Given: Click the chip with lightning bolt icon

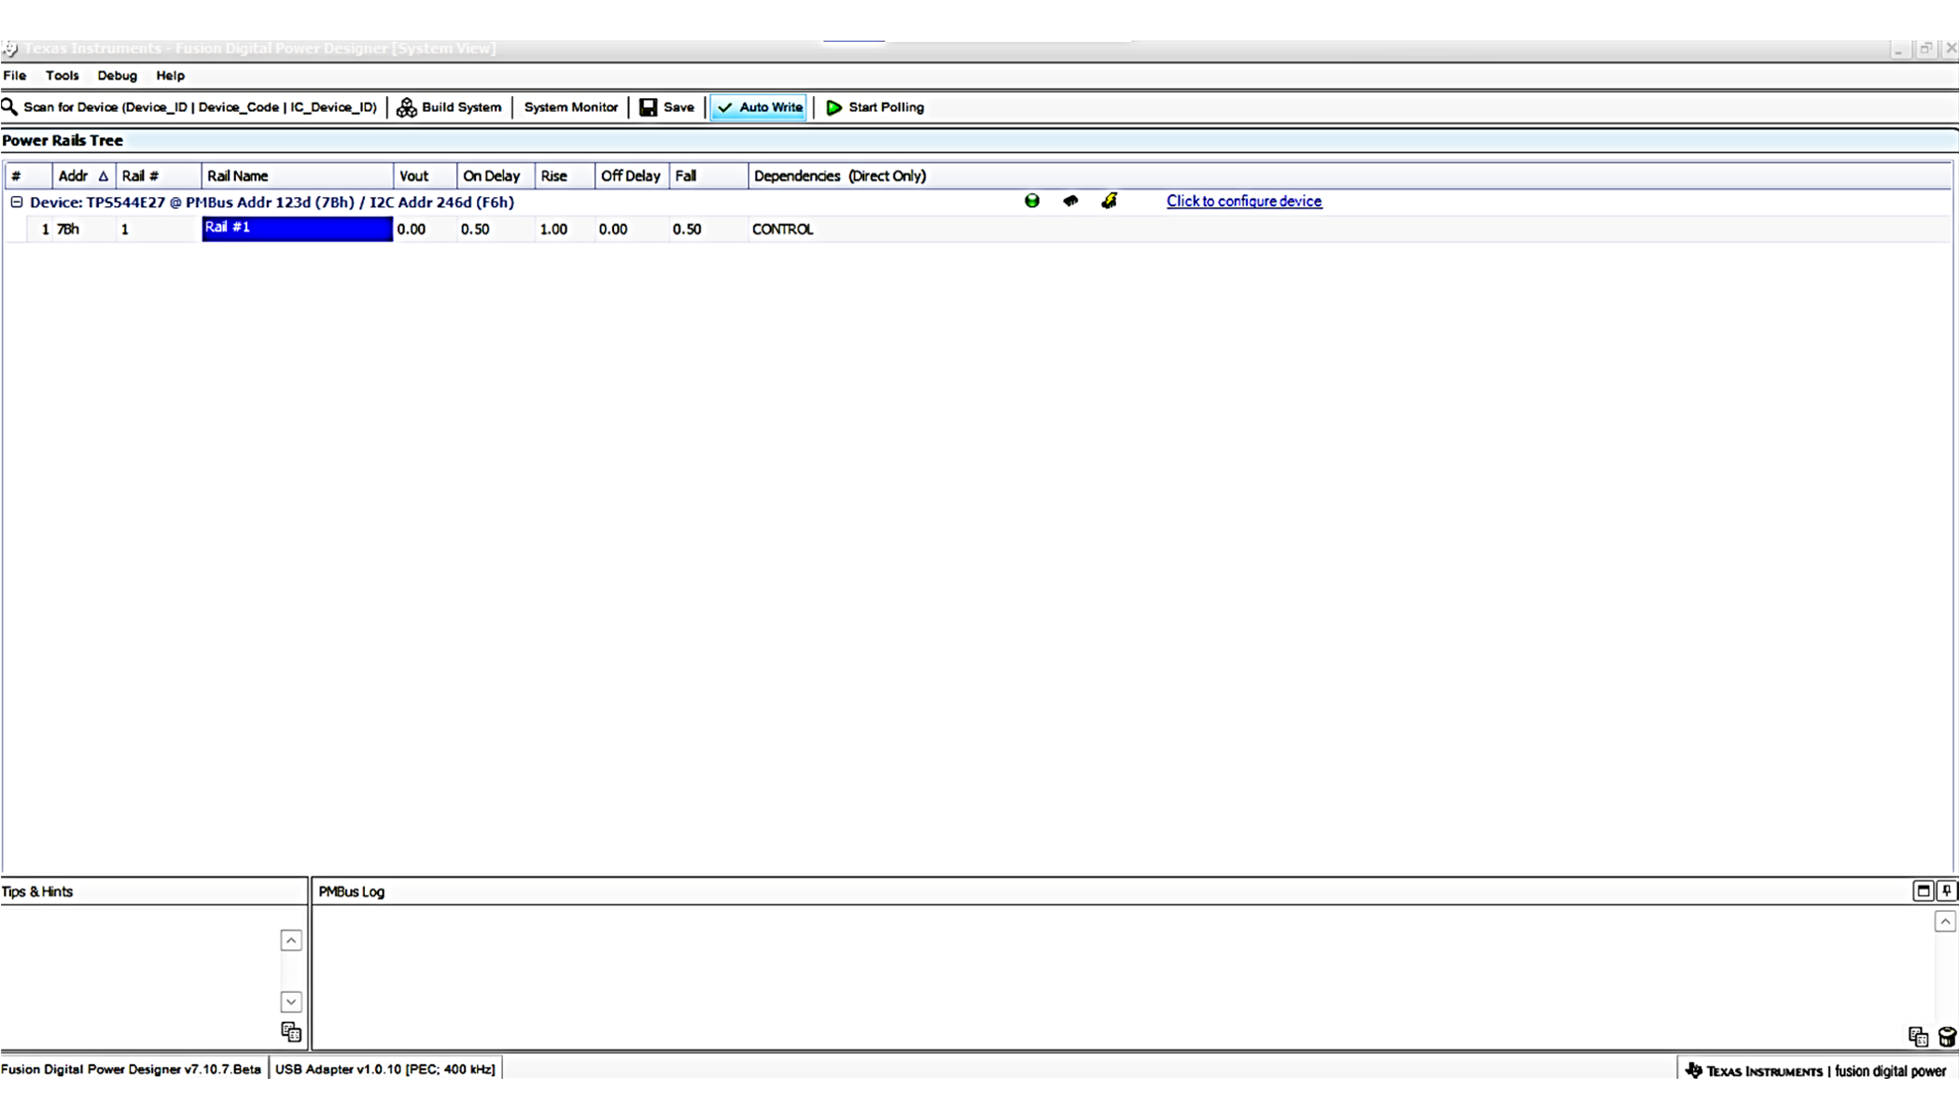Looking at the screenshot, I should (x=1109, y=201).
